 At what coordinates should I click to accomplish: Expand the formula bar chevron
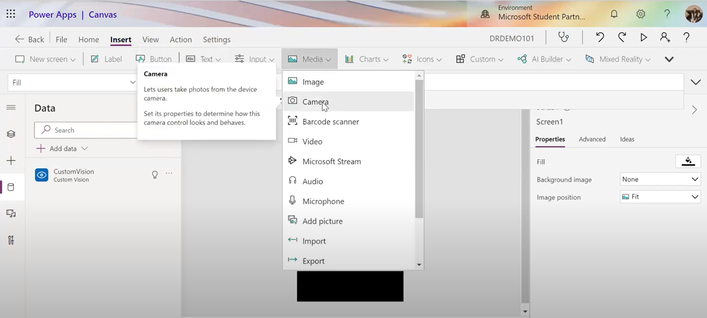[x=696, y=82]
